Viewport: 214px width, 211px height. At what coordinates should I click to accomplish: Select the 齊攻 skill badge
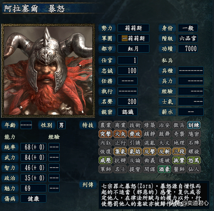coord(135,134)
